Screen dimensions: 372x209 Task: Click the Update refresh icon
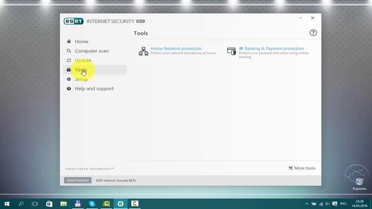(x=69, y=60)
